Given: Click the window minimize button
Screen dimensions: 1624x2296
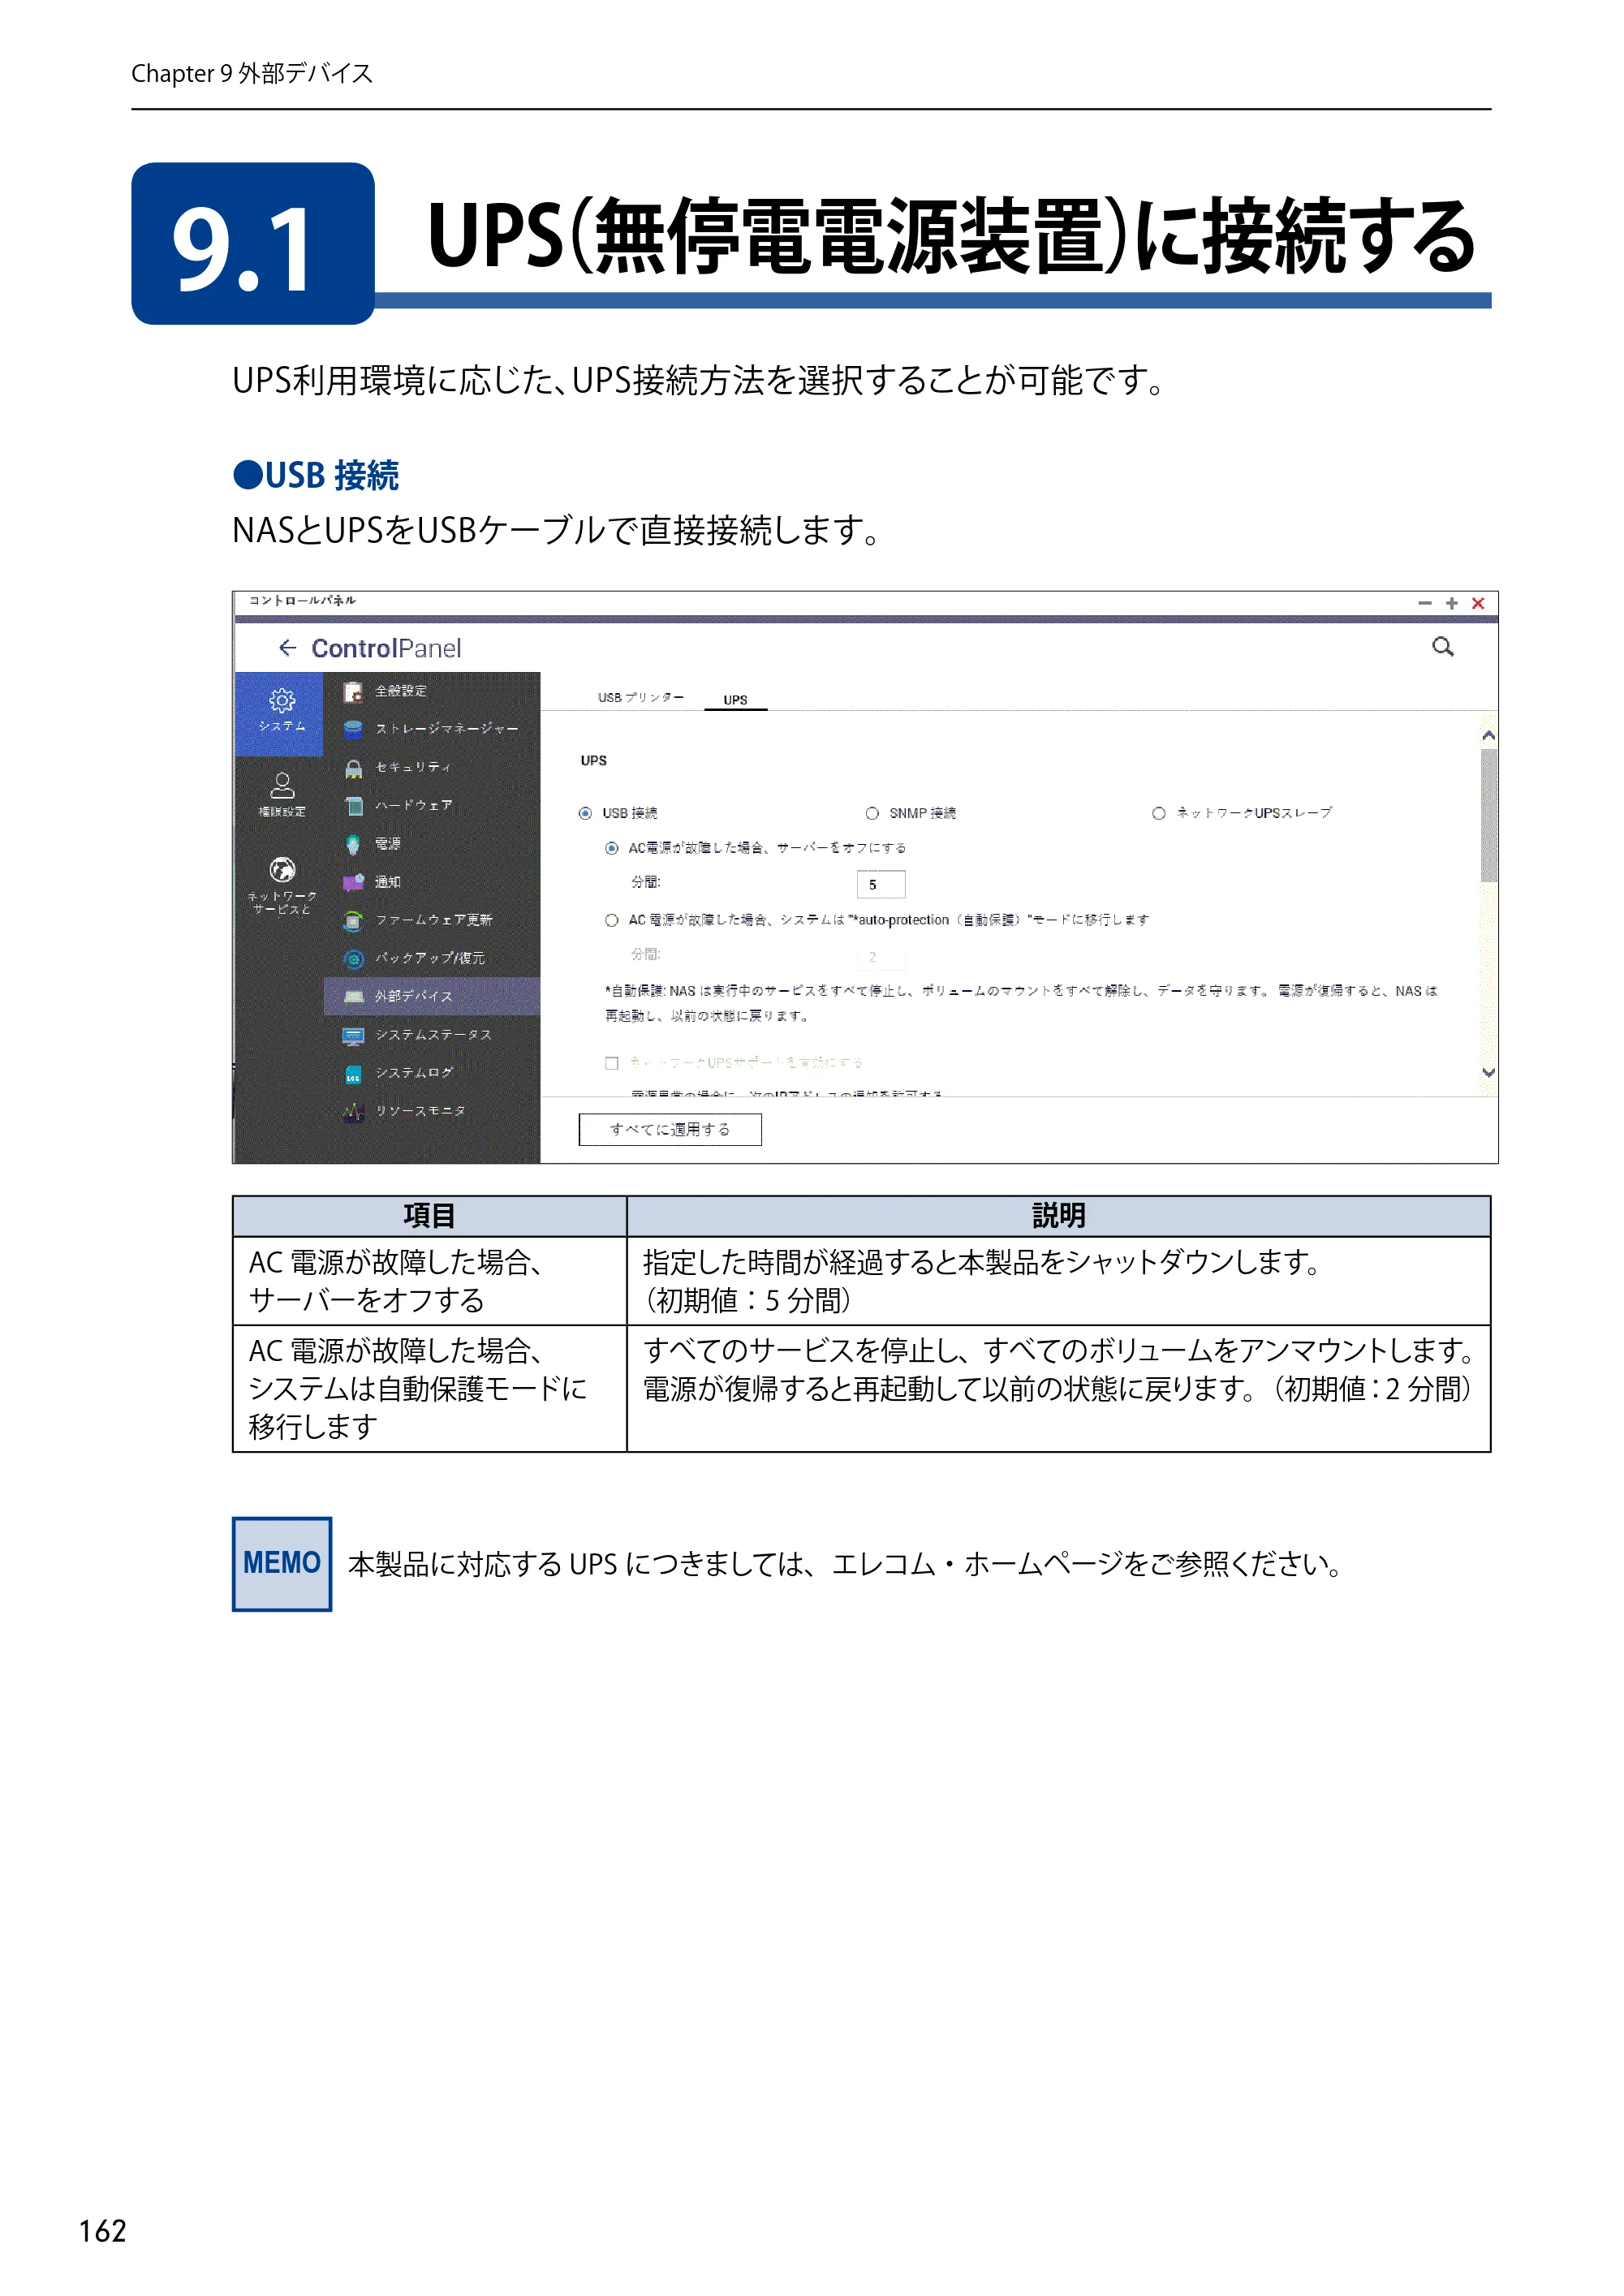Looking at the screenshot, I should [x=1425, y=603].
